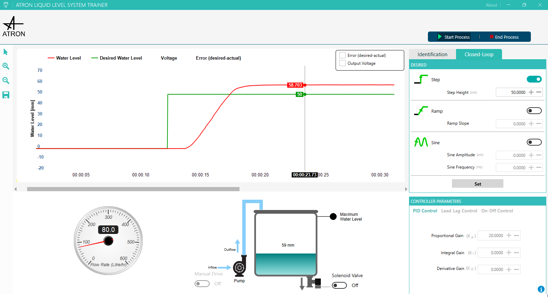The image size is (548, 297).
Task: Click the Step signal icon
Action: click(x=421, y=79)
